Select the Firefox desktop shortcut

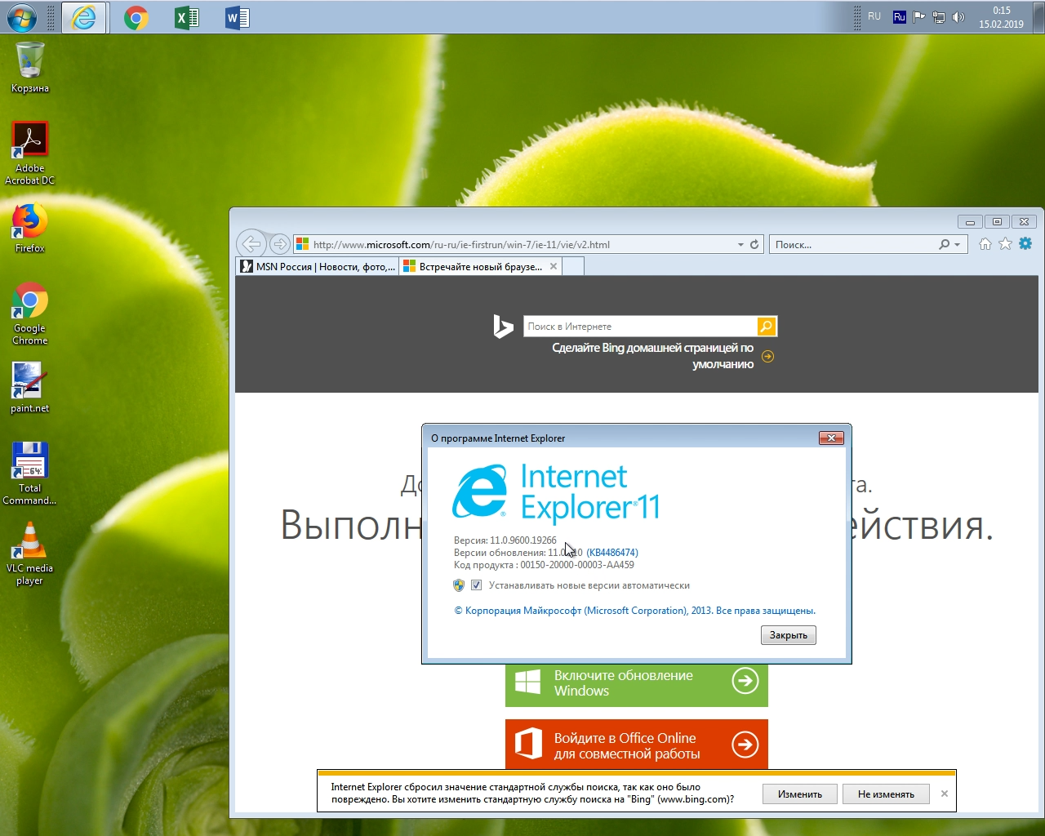(x=30, y=228)
